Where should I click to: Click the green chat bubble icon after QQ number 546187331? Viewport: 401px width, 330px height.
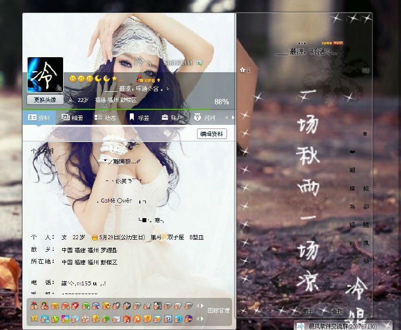click(x=199, y=63)
